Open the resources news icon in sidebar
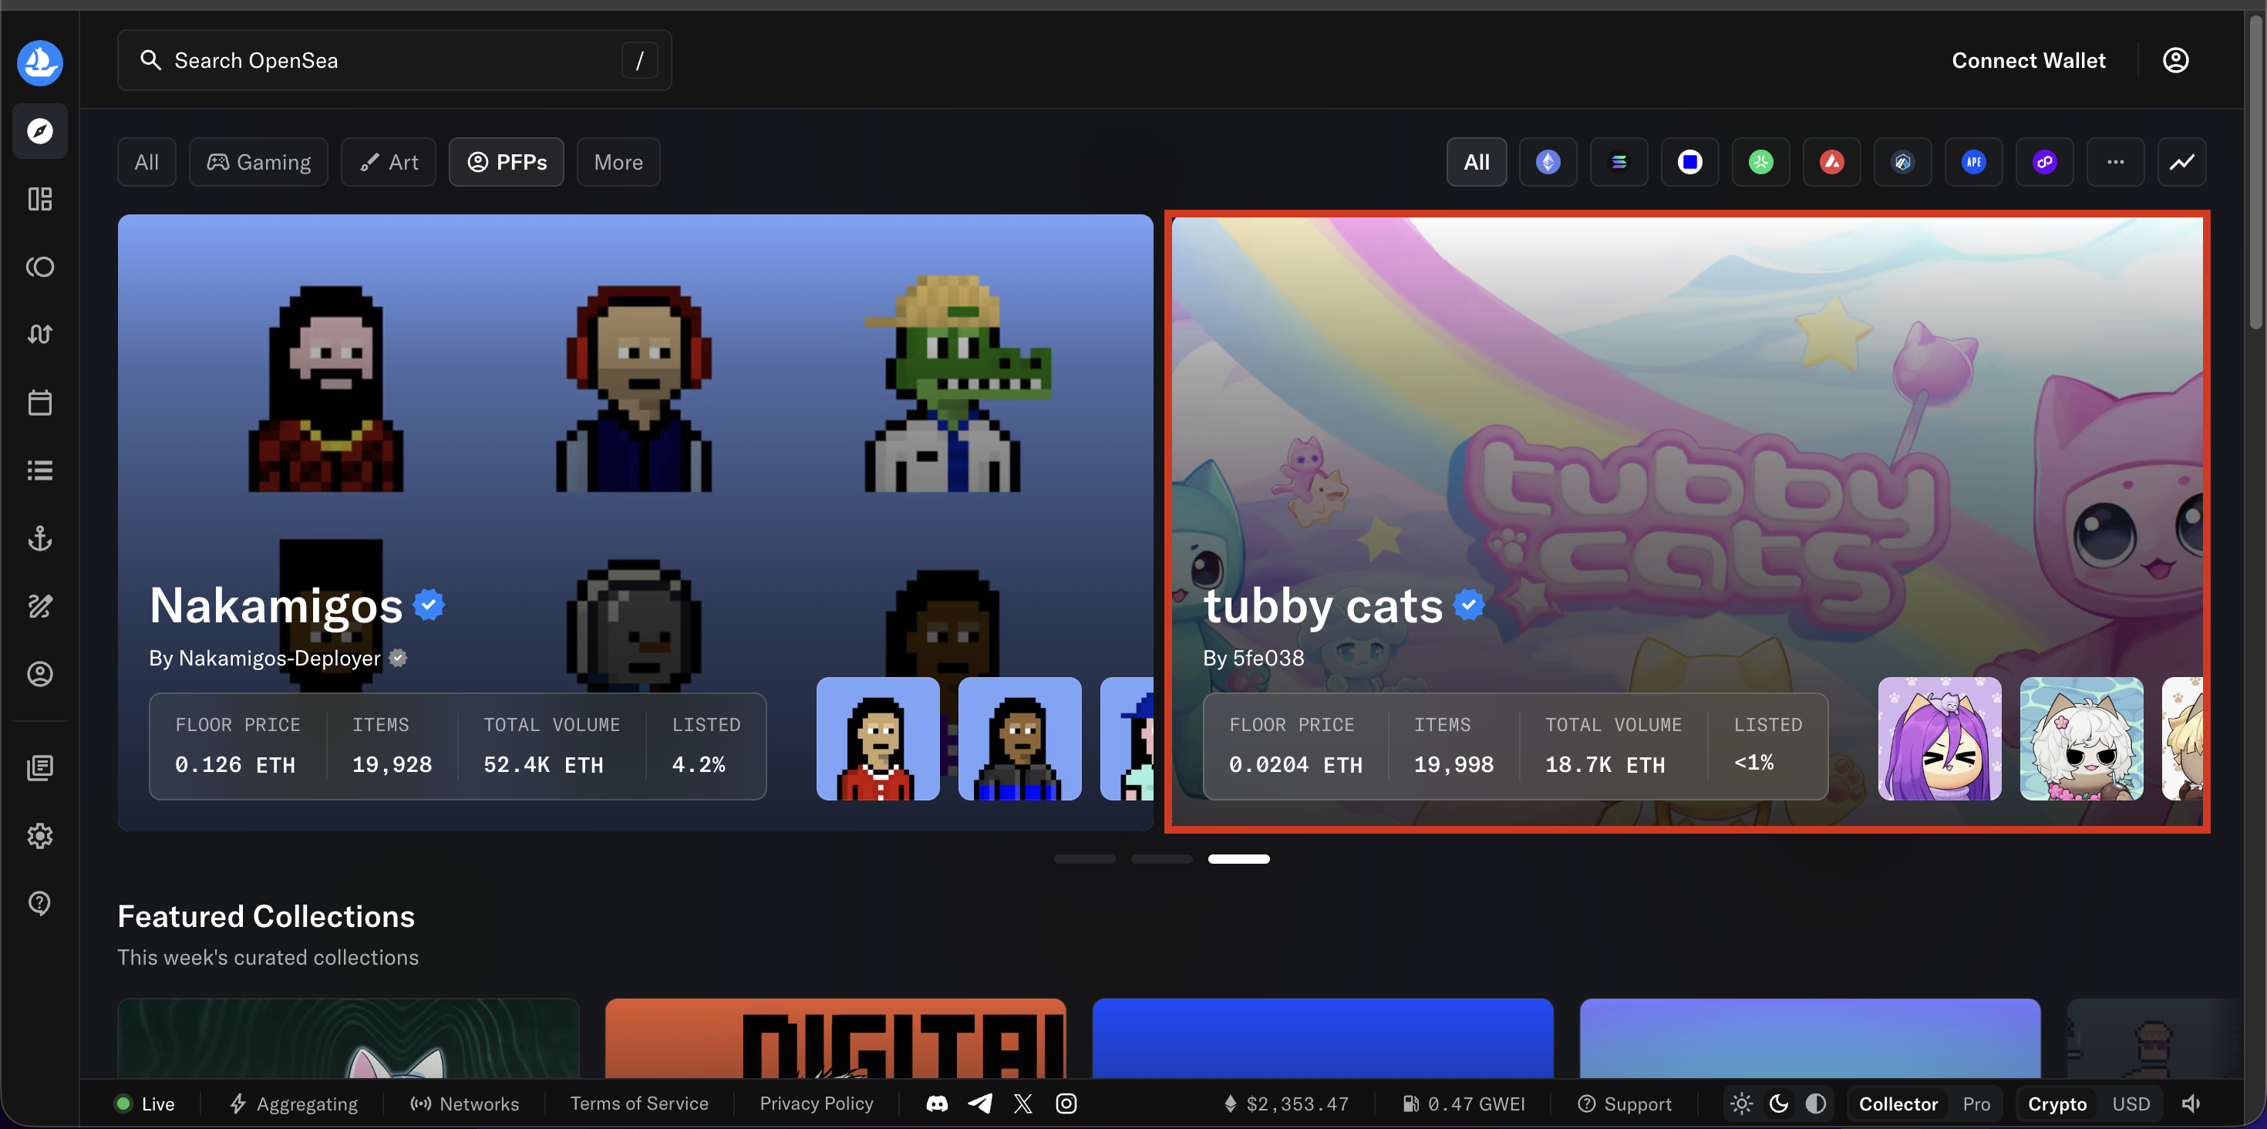Screen dimensions: 2267x1129 click(x=39, y=767)
